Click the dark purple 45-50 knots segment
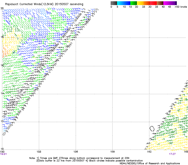The height and width of the screenshot is (165, 188). [x=173, y=3]
